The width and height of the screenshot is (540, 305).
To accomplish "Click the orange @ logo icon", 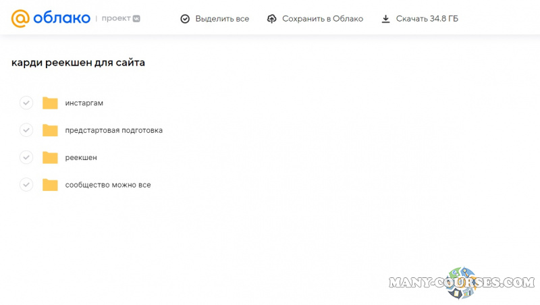I will pos(20,19).
